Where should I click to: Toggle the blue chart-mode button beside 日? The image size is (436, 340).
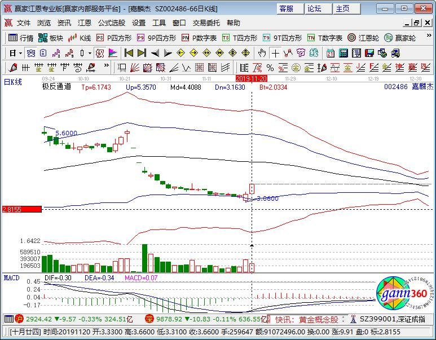tap(30, 53)
